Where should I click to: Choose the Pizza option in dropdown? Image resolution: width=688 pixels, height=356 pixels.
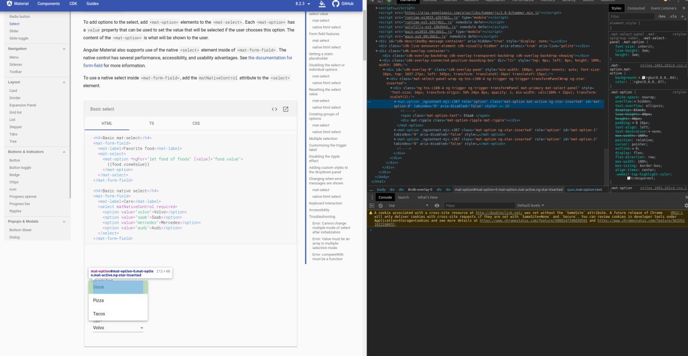pos(118,300)
